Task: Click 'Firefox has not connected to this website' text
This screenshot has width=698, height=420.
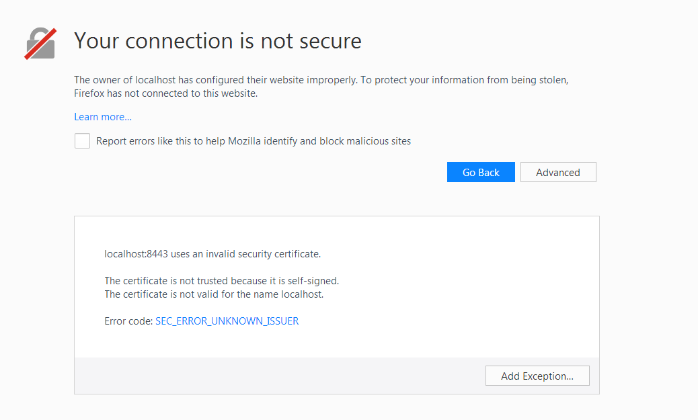Action: tap(165, 93)
